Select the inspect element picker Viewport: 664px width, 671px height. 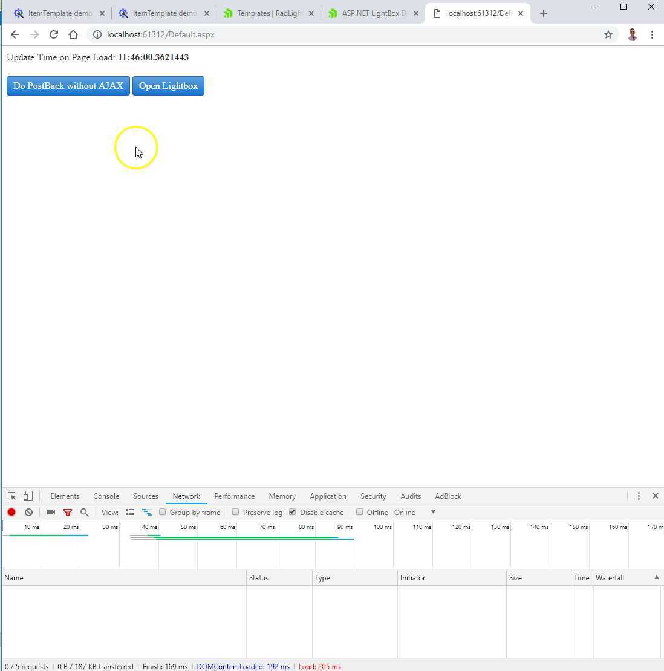pyautogui.click(x=11, y=496)
